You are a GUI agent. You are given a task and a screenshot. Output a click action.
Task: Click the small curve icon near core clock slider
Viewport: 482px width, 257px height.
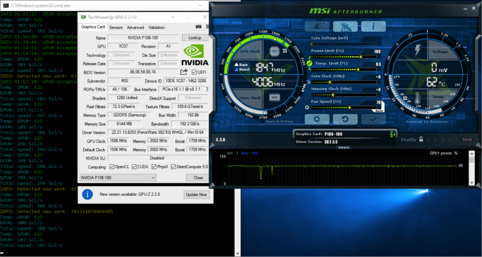tap(308, 82)
